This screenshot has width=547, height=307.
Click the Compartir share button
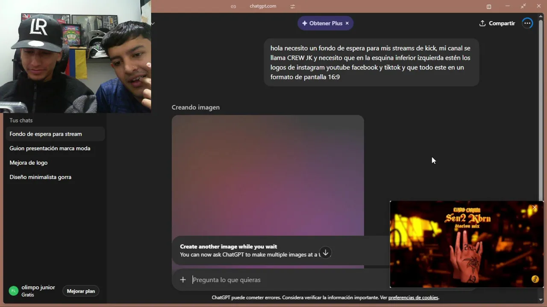pyautogui.click(x=497, y=23)
